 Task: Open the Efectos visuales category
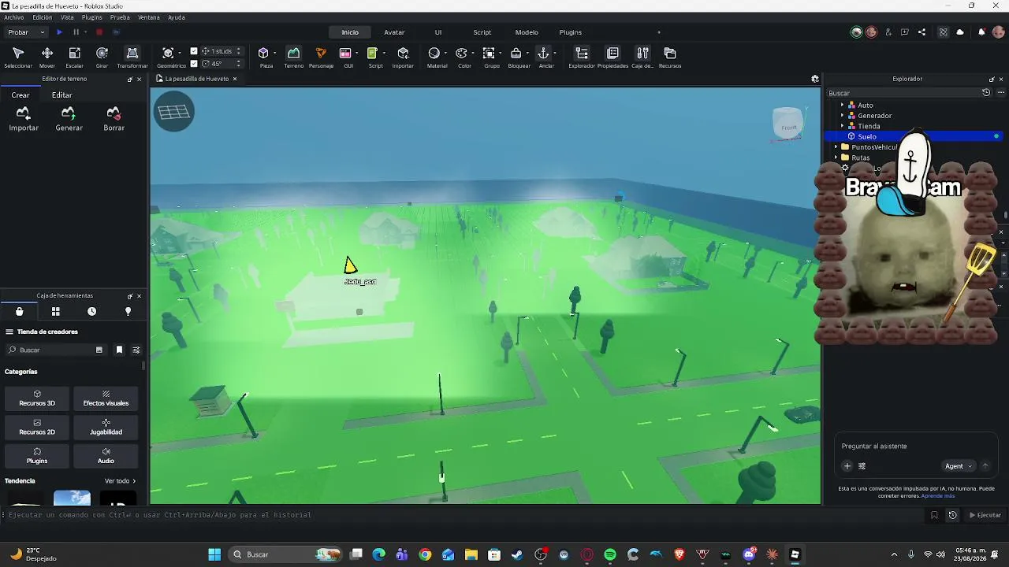(x=106, y=398)
